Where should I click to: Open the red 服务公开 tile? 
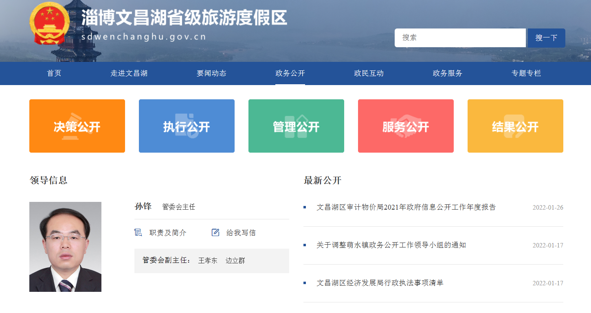click(x=406, y=126)
